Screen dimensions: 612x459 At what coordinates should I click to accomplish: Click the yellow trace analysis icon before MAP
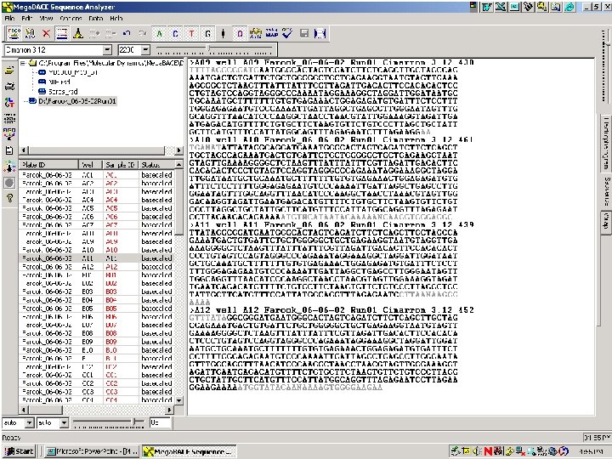[x=256, y=33]
